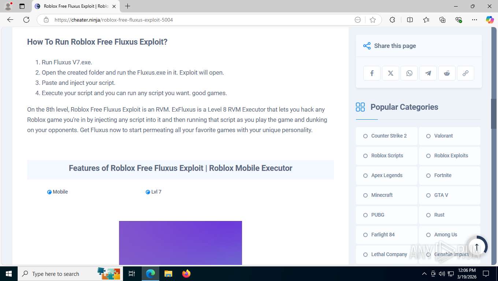The width and height of the screenshot is (498, 281).
Task: Open the Apex Legends category
Action: (387, 175)
